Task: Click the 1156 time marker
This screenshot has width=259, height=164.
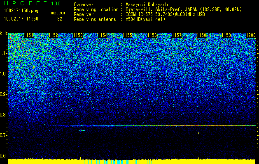Action: pyautogui.click(x=152, y=35)
